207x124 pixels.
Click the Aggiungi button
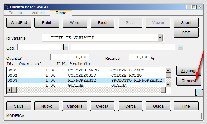(189, 71)
